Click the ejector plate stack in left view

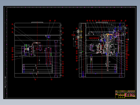[37, 69]
